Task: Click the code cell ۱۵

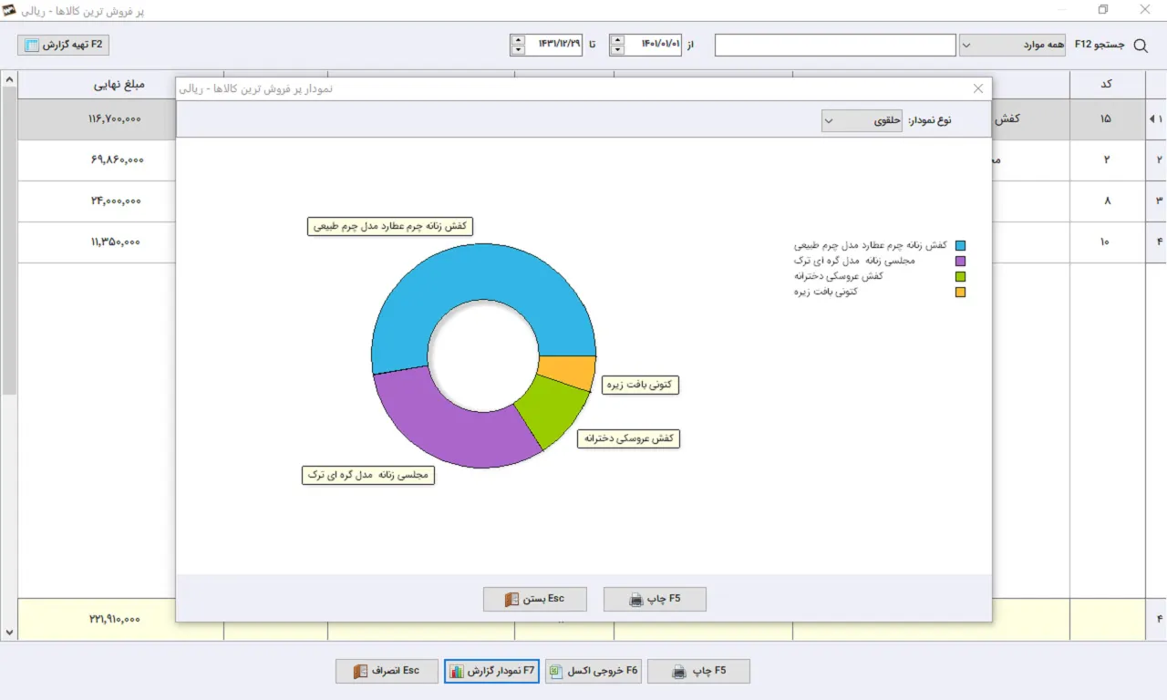Action: 1106,119
